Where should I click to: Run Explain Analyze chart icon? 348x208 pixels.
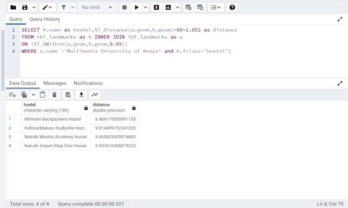[168, 7]
